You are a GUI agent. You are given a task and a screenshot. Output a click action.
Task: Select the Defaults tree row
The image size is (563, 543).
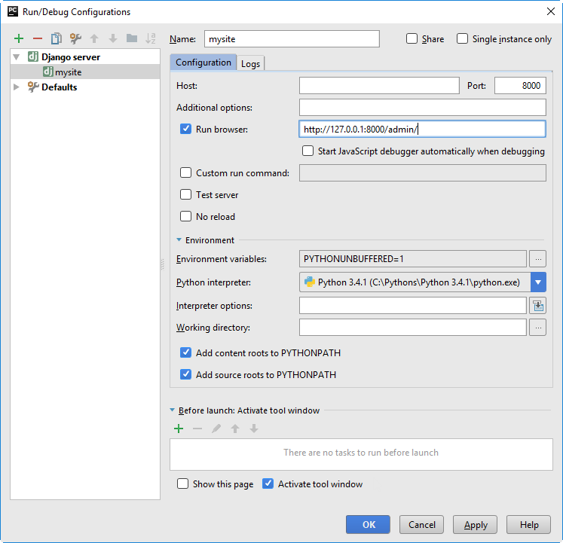(x=85, y=87)
